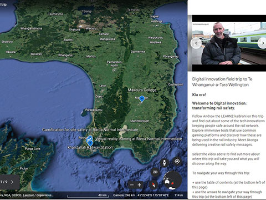The height and width of the screenshot is (200, 266).
Task: Click the Taumarunui place label
Action: tap(55, 14)
